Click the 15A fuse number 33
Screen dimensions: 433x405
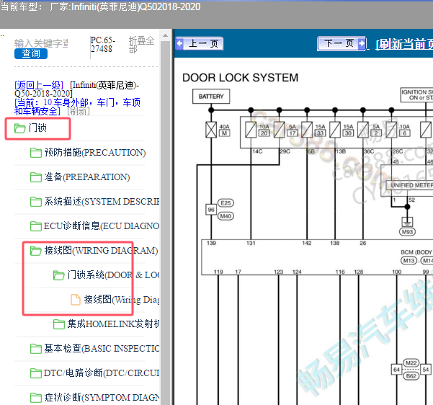point(321,133)
